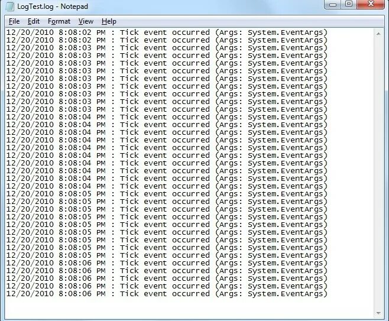
Task: Open the Edit menu
Action: pyautogui.click(x=34, y=21)
